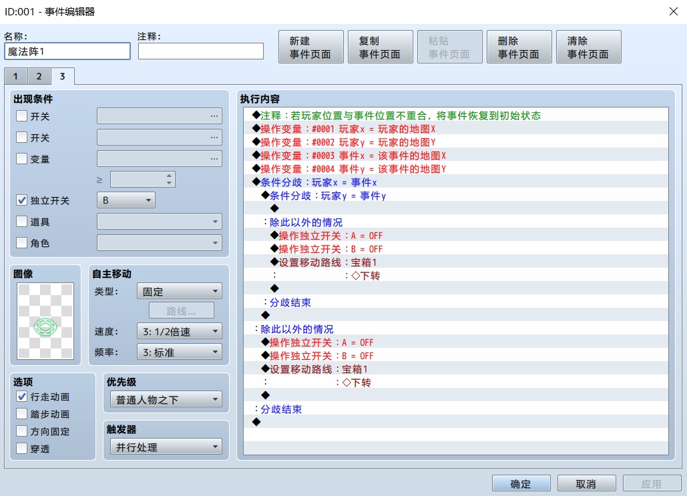The width and height of the screenshot is (687, 496).
Task: Select the 操作变量 #0001 玩家x line
Action: [455, 129]
